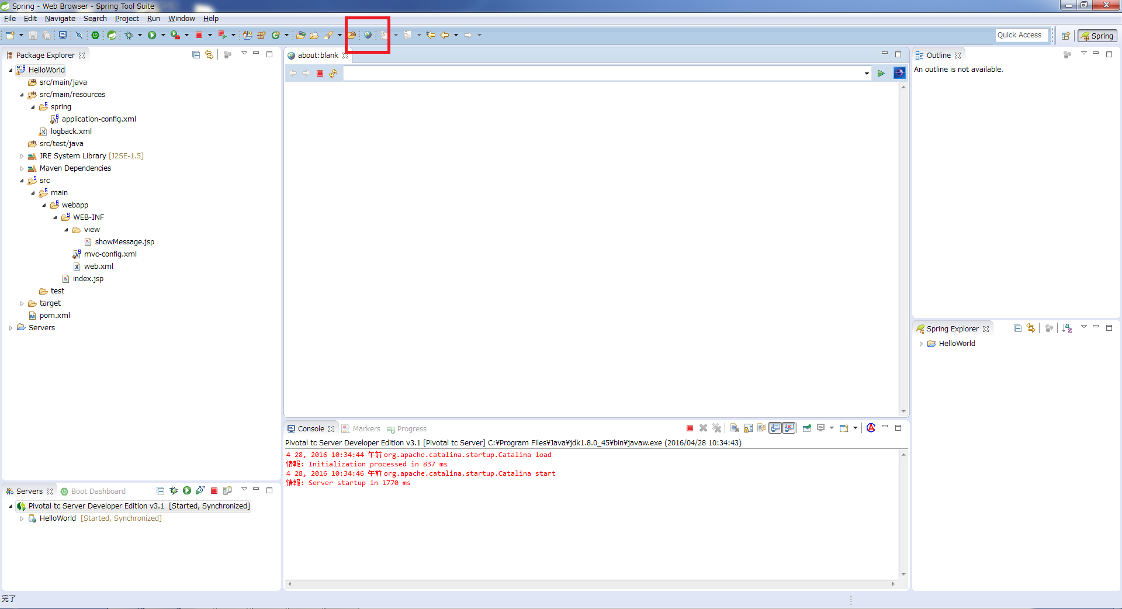The height and width of the screenshot is (609, 1122).
Task: Click the Debug bug icon in main toolbar
Action: (129, 35)
